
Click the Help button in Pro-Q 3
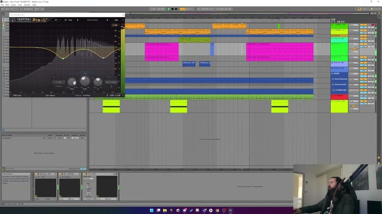(116, 20)
